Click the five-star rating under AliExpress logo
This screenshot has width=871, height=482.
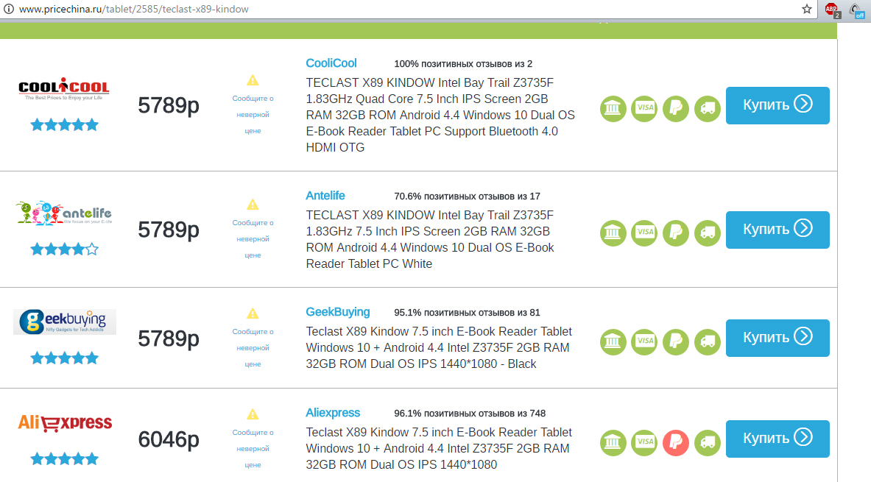pos(65,459)
